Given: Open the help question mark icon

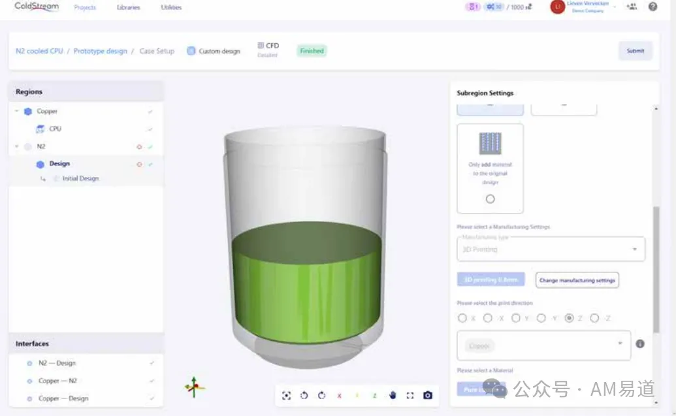Looking at the screenshot, I should click(x=652, y=7).
